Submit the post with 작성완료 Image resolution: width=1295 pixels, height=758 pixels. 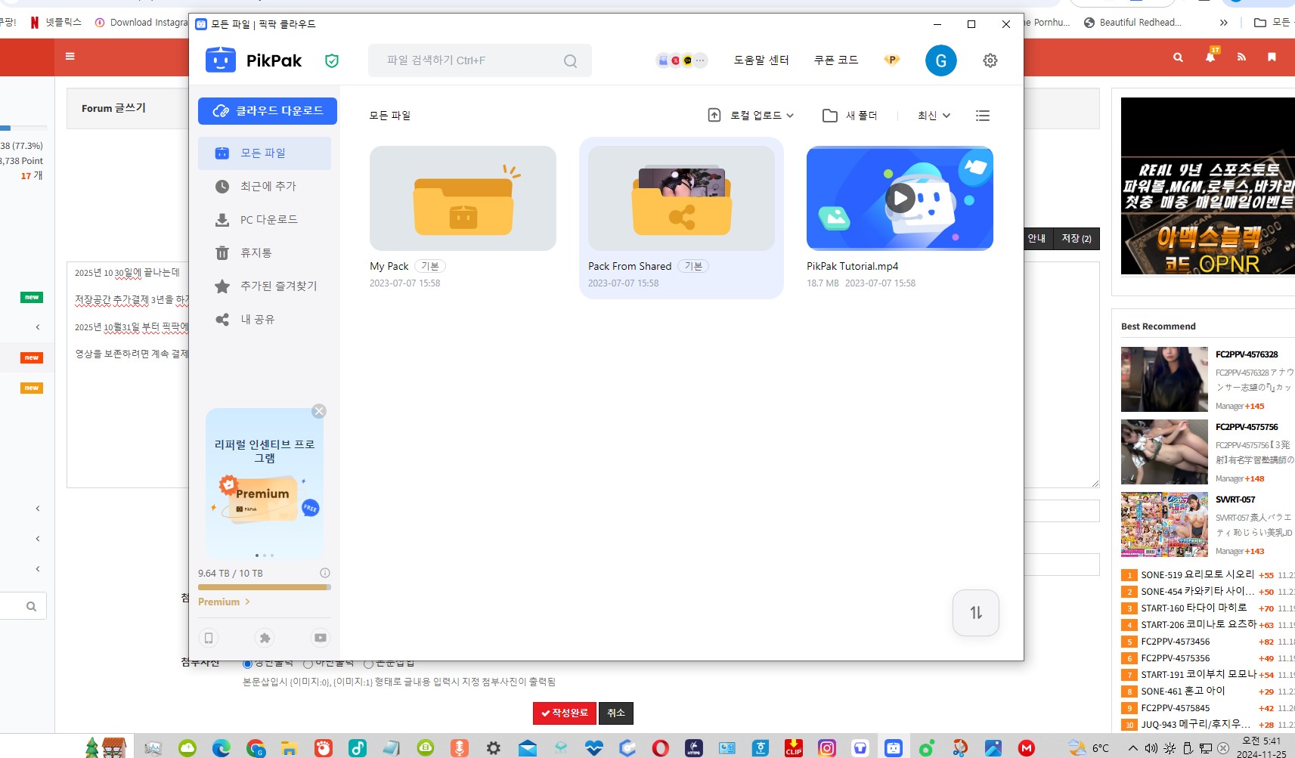pyautogui.click(x=565, y=713)
